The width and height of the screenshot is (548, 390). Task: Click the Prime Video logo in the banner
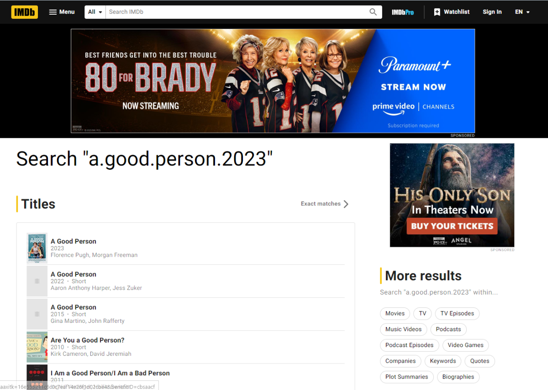[x=393, y=107]
